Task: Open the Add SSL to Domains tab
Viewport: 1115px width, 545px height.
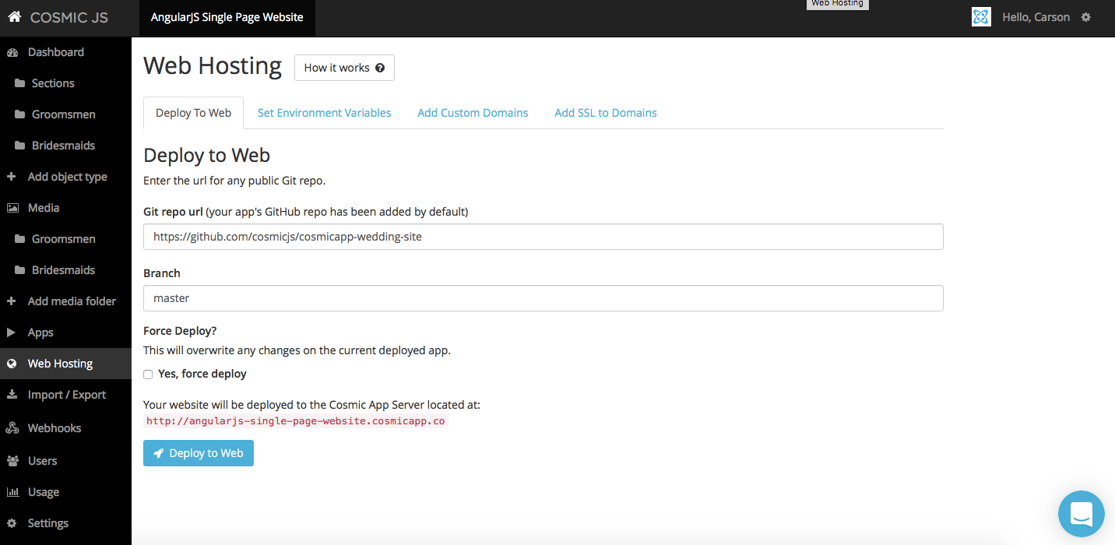Action: (606, 113)
